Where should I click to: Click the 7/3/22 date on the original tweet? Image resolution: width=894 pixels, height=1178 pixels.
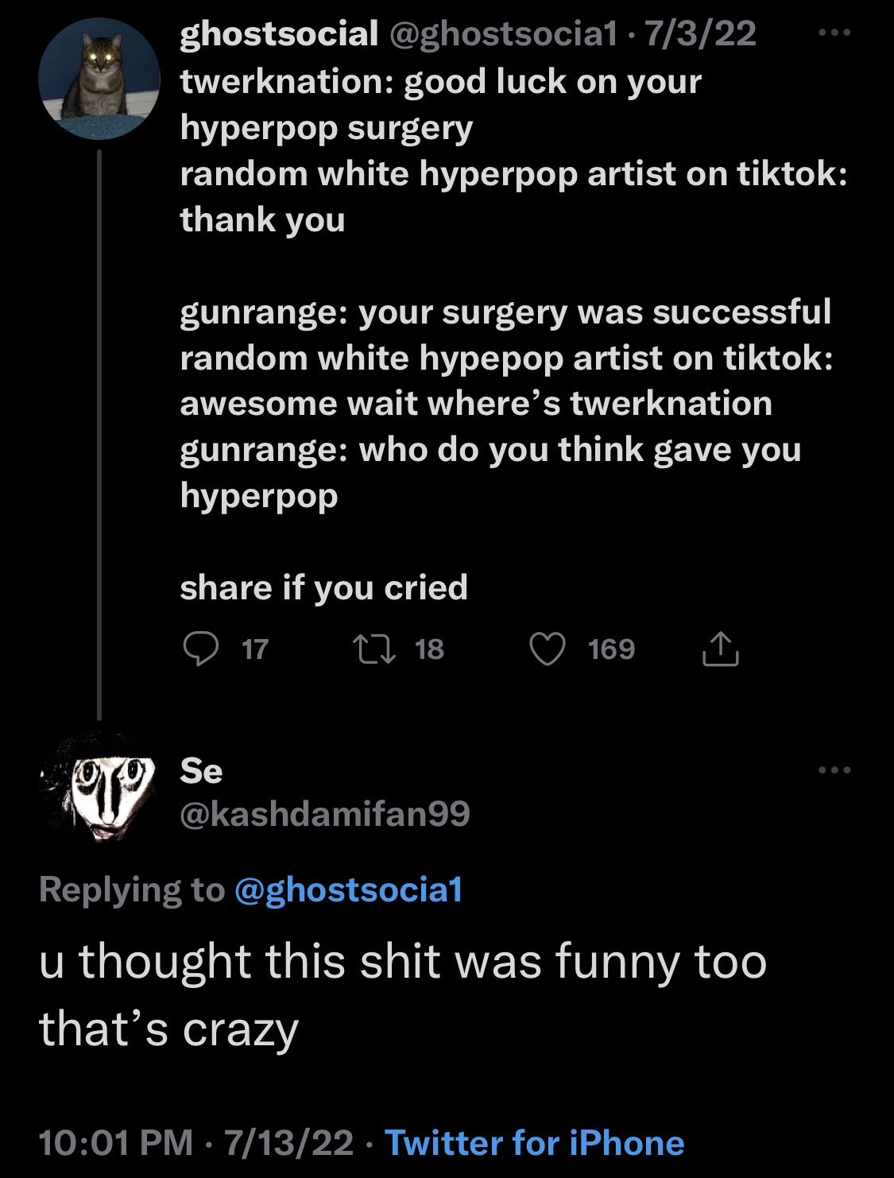[700, 34]
